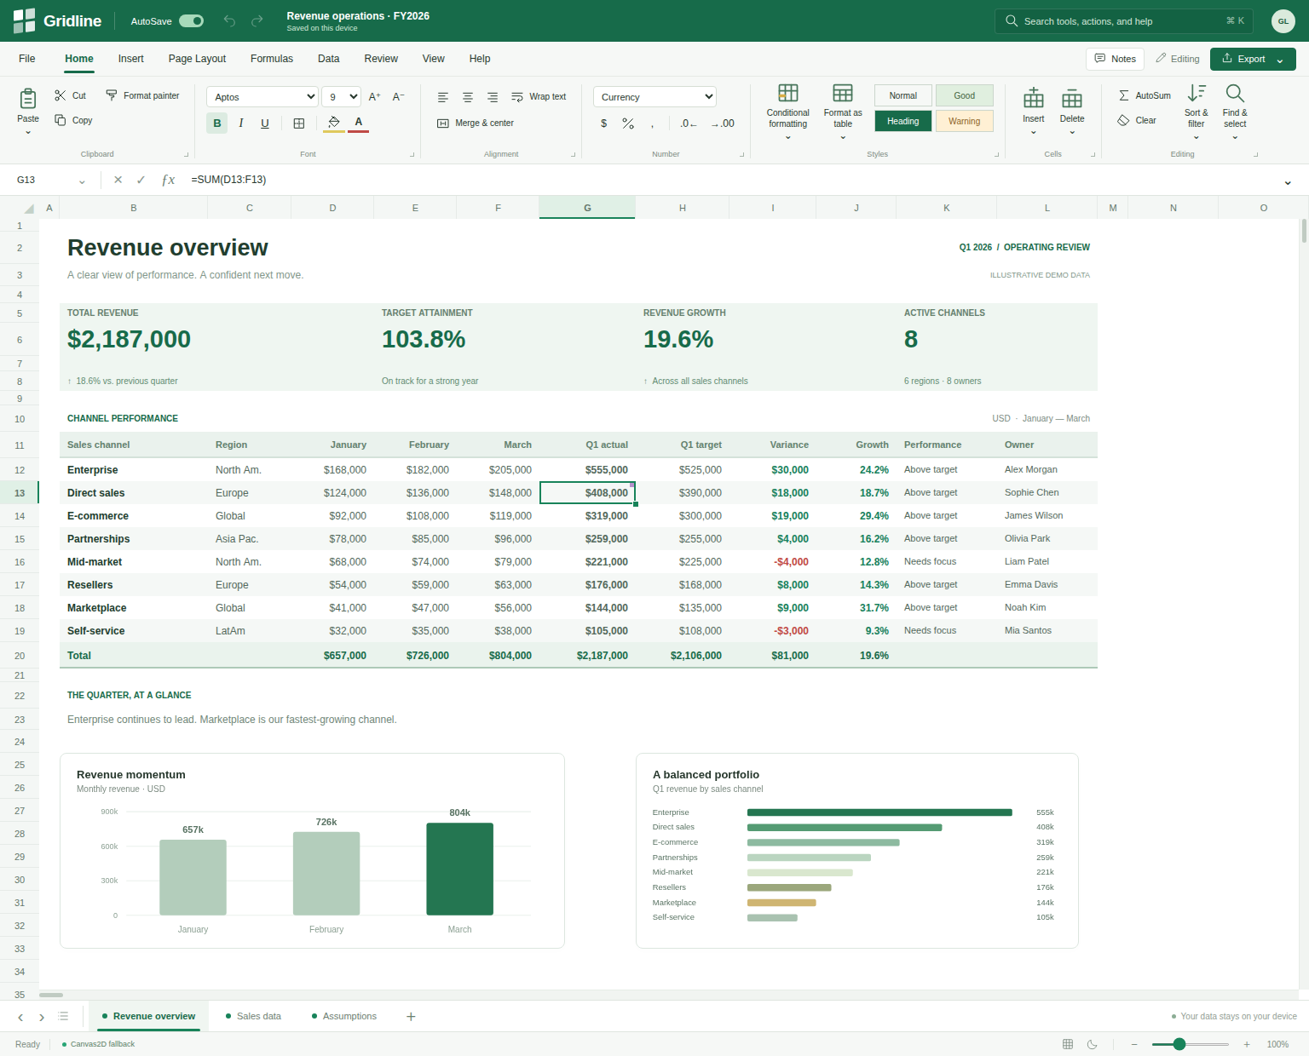1309x1056 pixels.
Task: Open the Sales data sheet tab
Action: [253, 1016]
